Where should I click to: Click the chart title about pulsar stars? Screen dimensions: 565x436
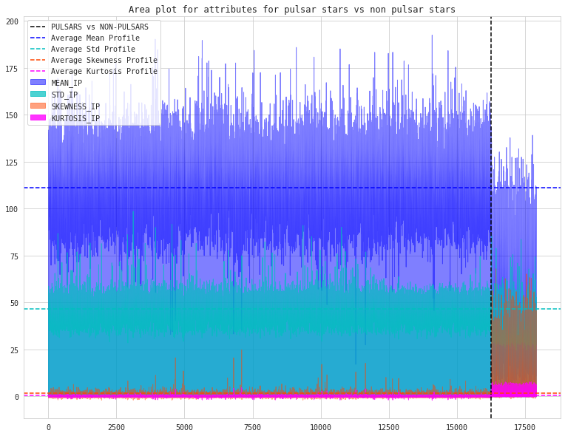[x=292, y=9]
